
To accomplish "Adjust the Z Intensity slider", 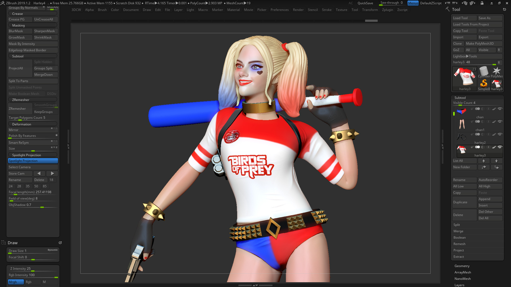I will tap(33, 269).
